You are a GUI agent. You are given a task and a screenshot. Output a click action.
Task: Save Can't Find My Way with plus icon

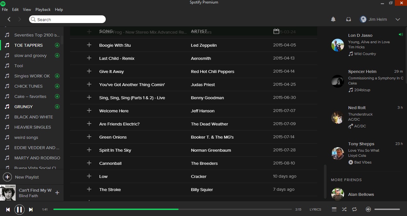click(57, 193)
